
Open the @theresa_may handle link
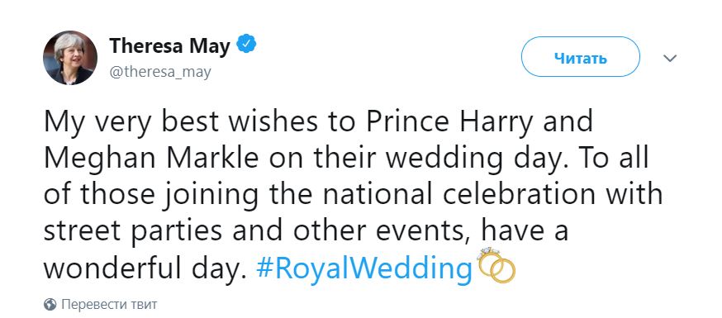click(x=159, y=72)
